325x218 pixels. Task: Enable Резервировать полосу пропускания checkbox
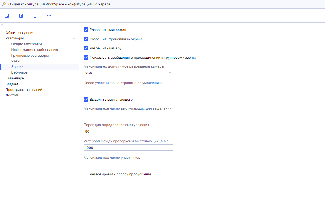pyautogui.click(x=86, y=174)
